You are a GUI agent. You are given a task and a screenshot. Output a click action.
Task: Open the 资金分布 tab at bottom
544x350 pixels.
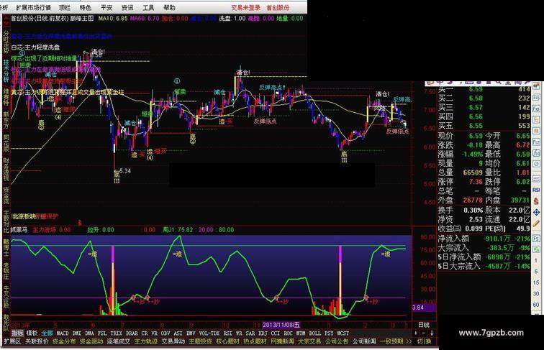[64, 341]
